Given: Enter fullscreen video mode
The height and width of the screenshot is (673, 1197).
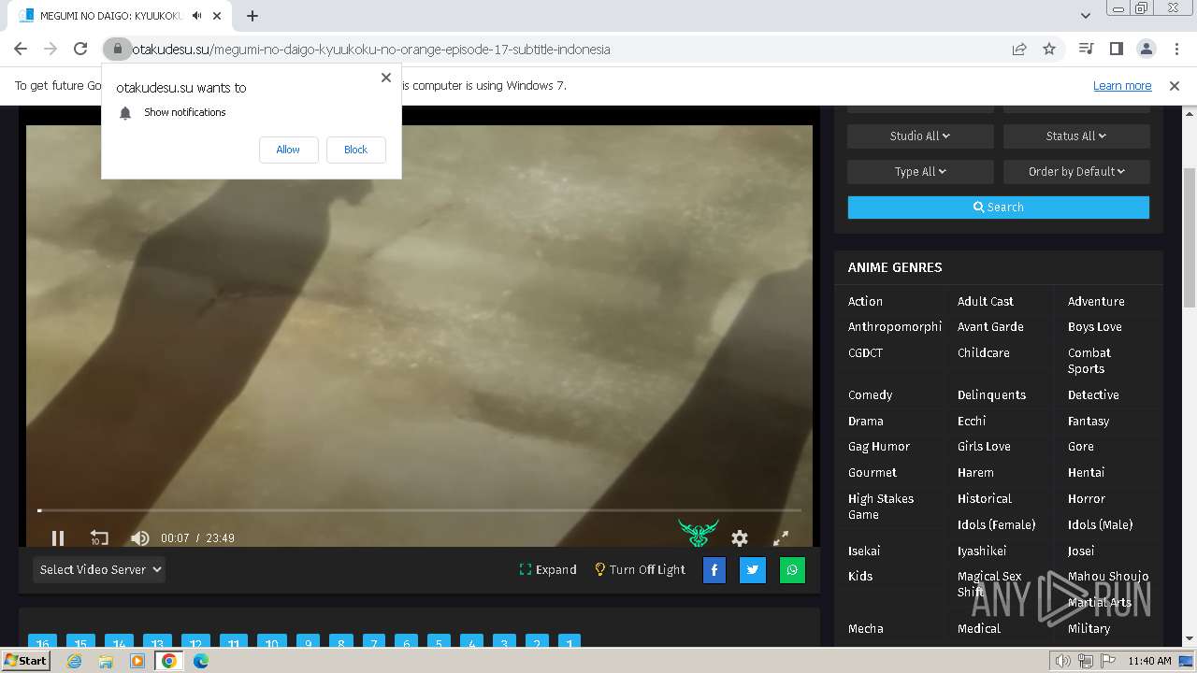Looking at the screenshot, I should click(x=781, y=537).
